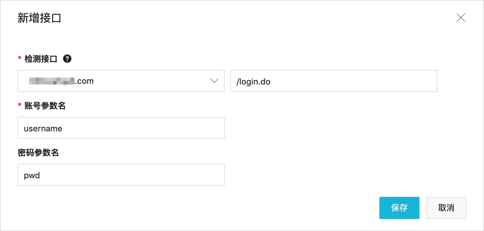
Task: Click the 取消 button
Action: coord(446,208)
